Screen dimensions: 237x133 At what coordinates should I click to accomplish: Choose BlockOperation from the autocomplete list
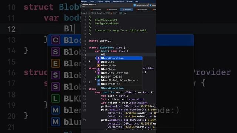(119, 58)
